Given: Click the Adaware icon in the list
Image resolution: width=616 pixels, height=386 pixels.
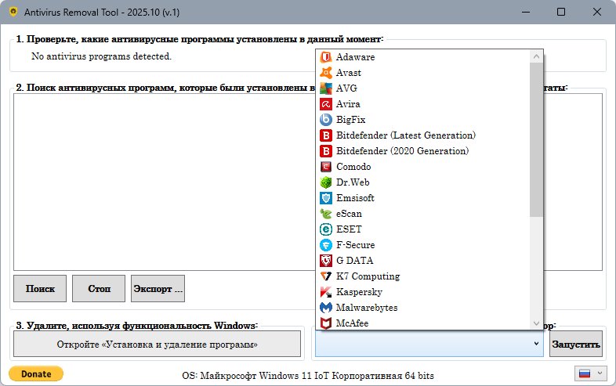Looking at the screenshot, I should pyautogui.click(x=326, y=57).
